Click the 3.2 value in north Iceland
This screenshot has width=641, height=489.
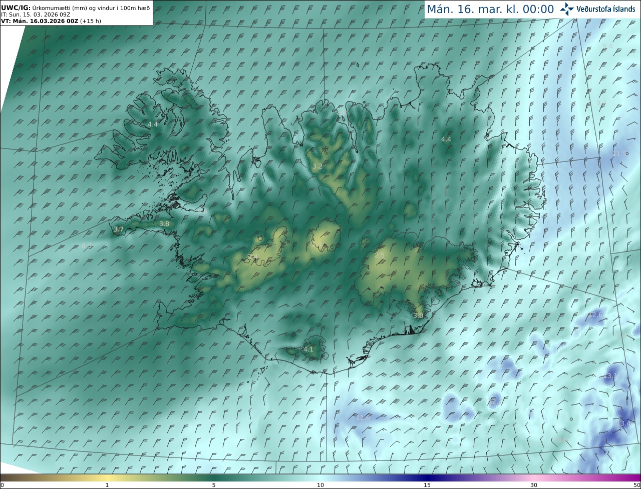click(317, 166)
